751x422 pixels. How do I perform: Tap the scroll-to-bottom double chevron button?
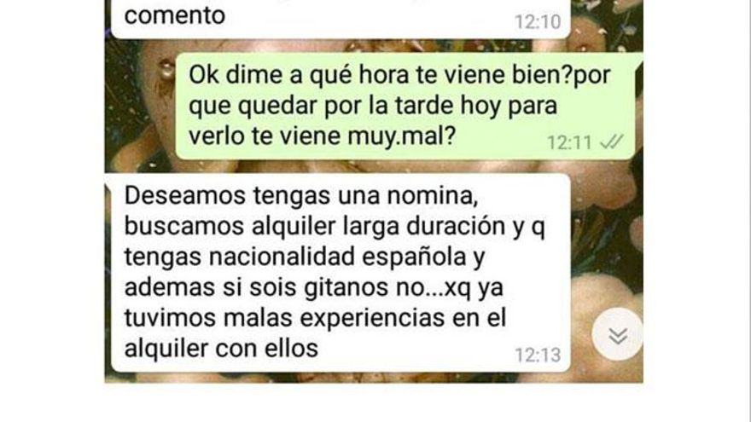click(617, 334)
